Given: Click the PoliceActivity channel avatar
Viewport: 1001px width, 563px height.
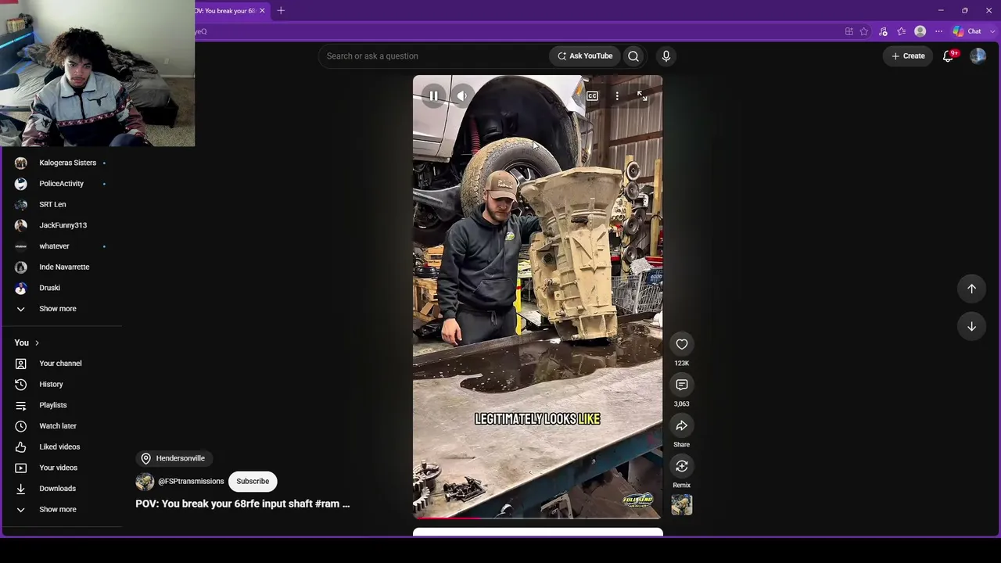Looking at the screenshot, I should 21,184.
